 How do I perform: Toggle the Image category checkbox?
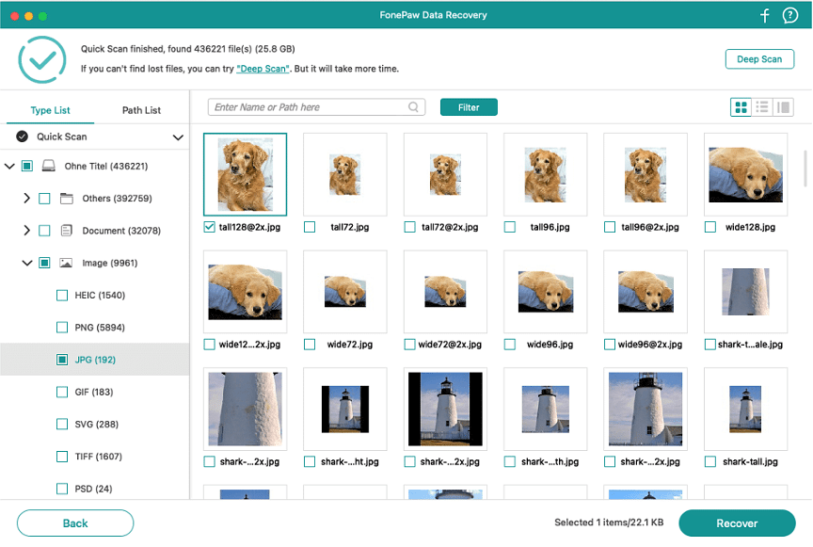[x=44, y=263]
